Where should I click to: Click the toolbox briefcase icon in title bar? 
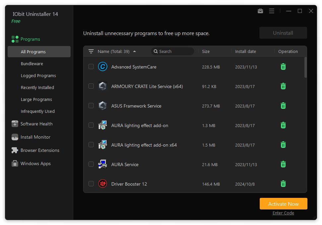coord(260,11)
